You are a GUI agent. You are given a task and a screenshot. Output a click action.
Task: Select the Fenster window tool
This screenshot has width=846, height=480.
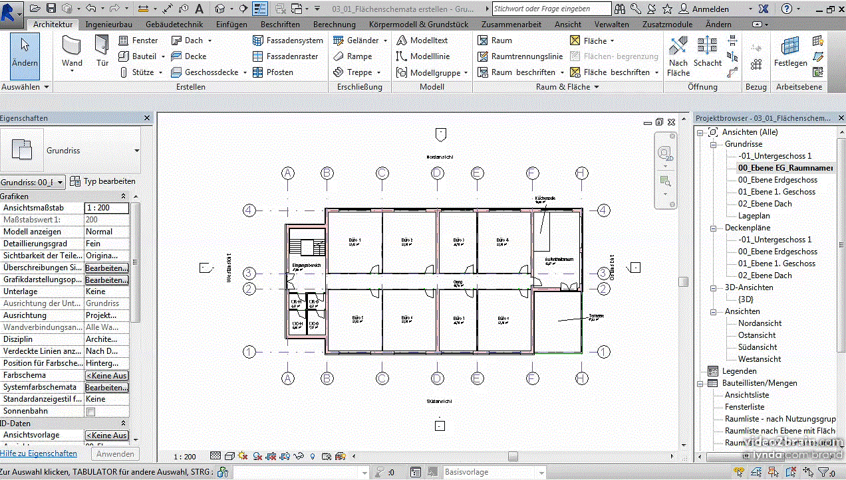[x=138, y=40]
